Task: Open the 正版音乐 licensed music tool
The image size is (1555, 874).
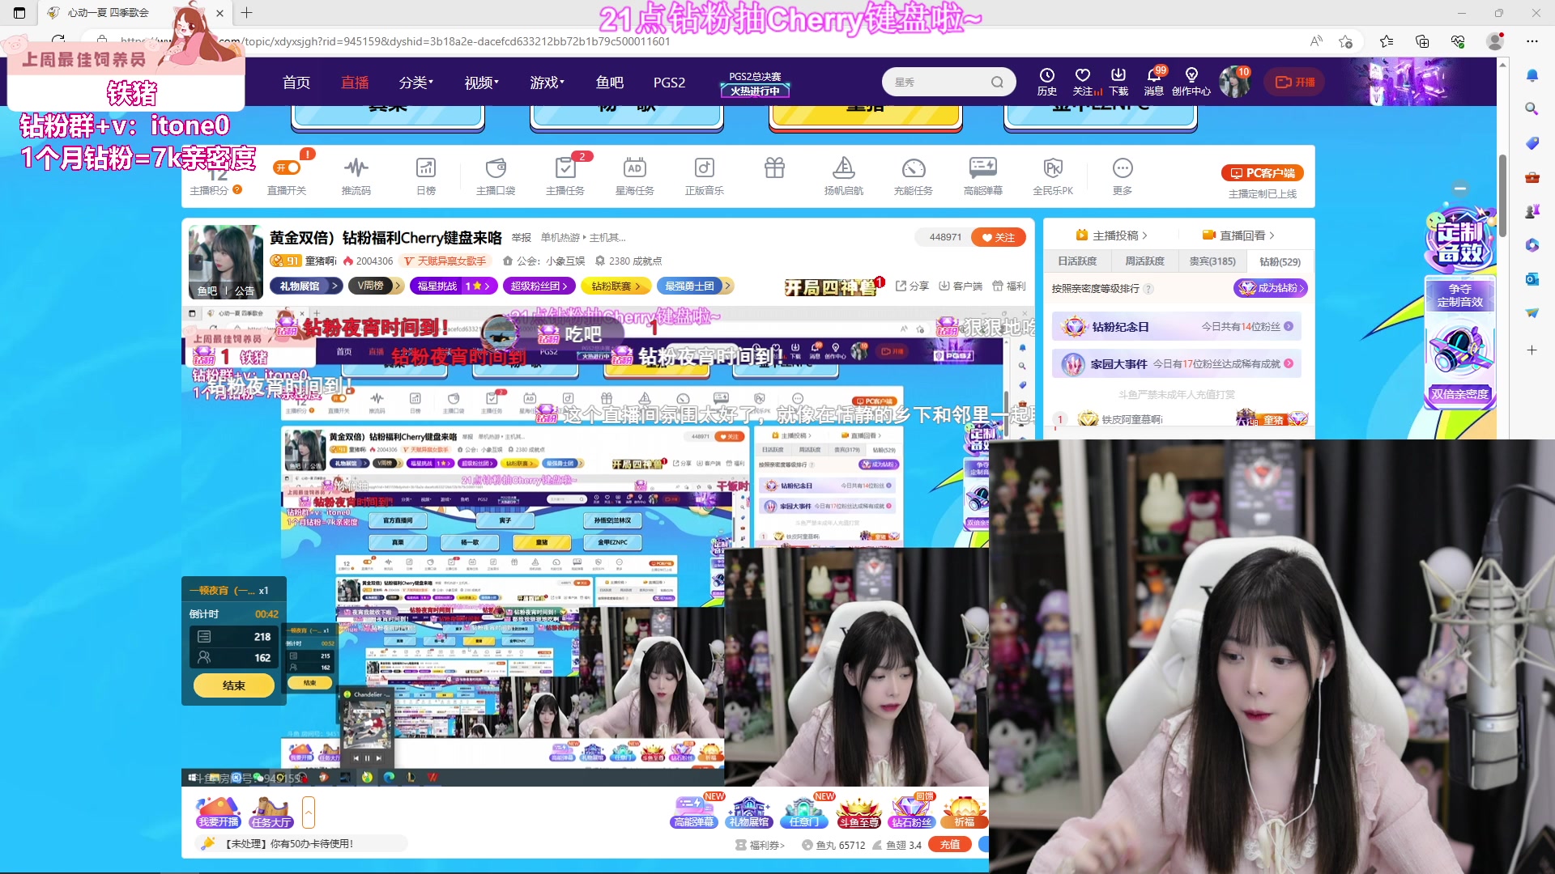Action: (704, 174)
